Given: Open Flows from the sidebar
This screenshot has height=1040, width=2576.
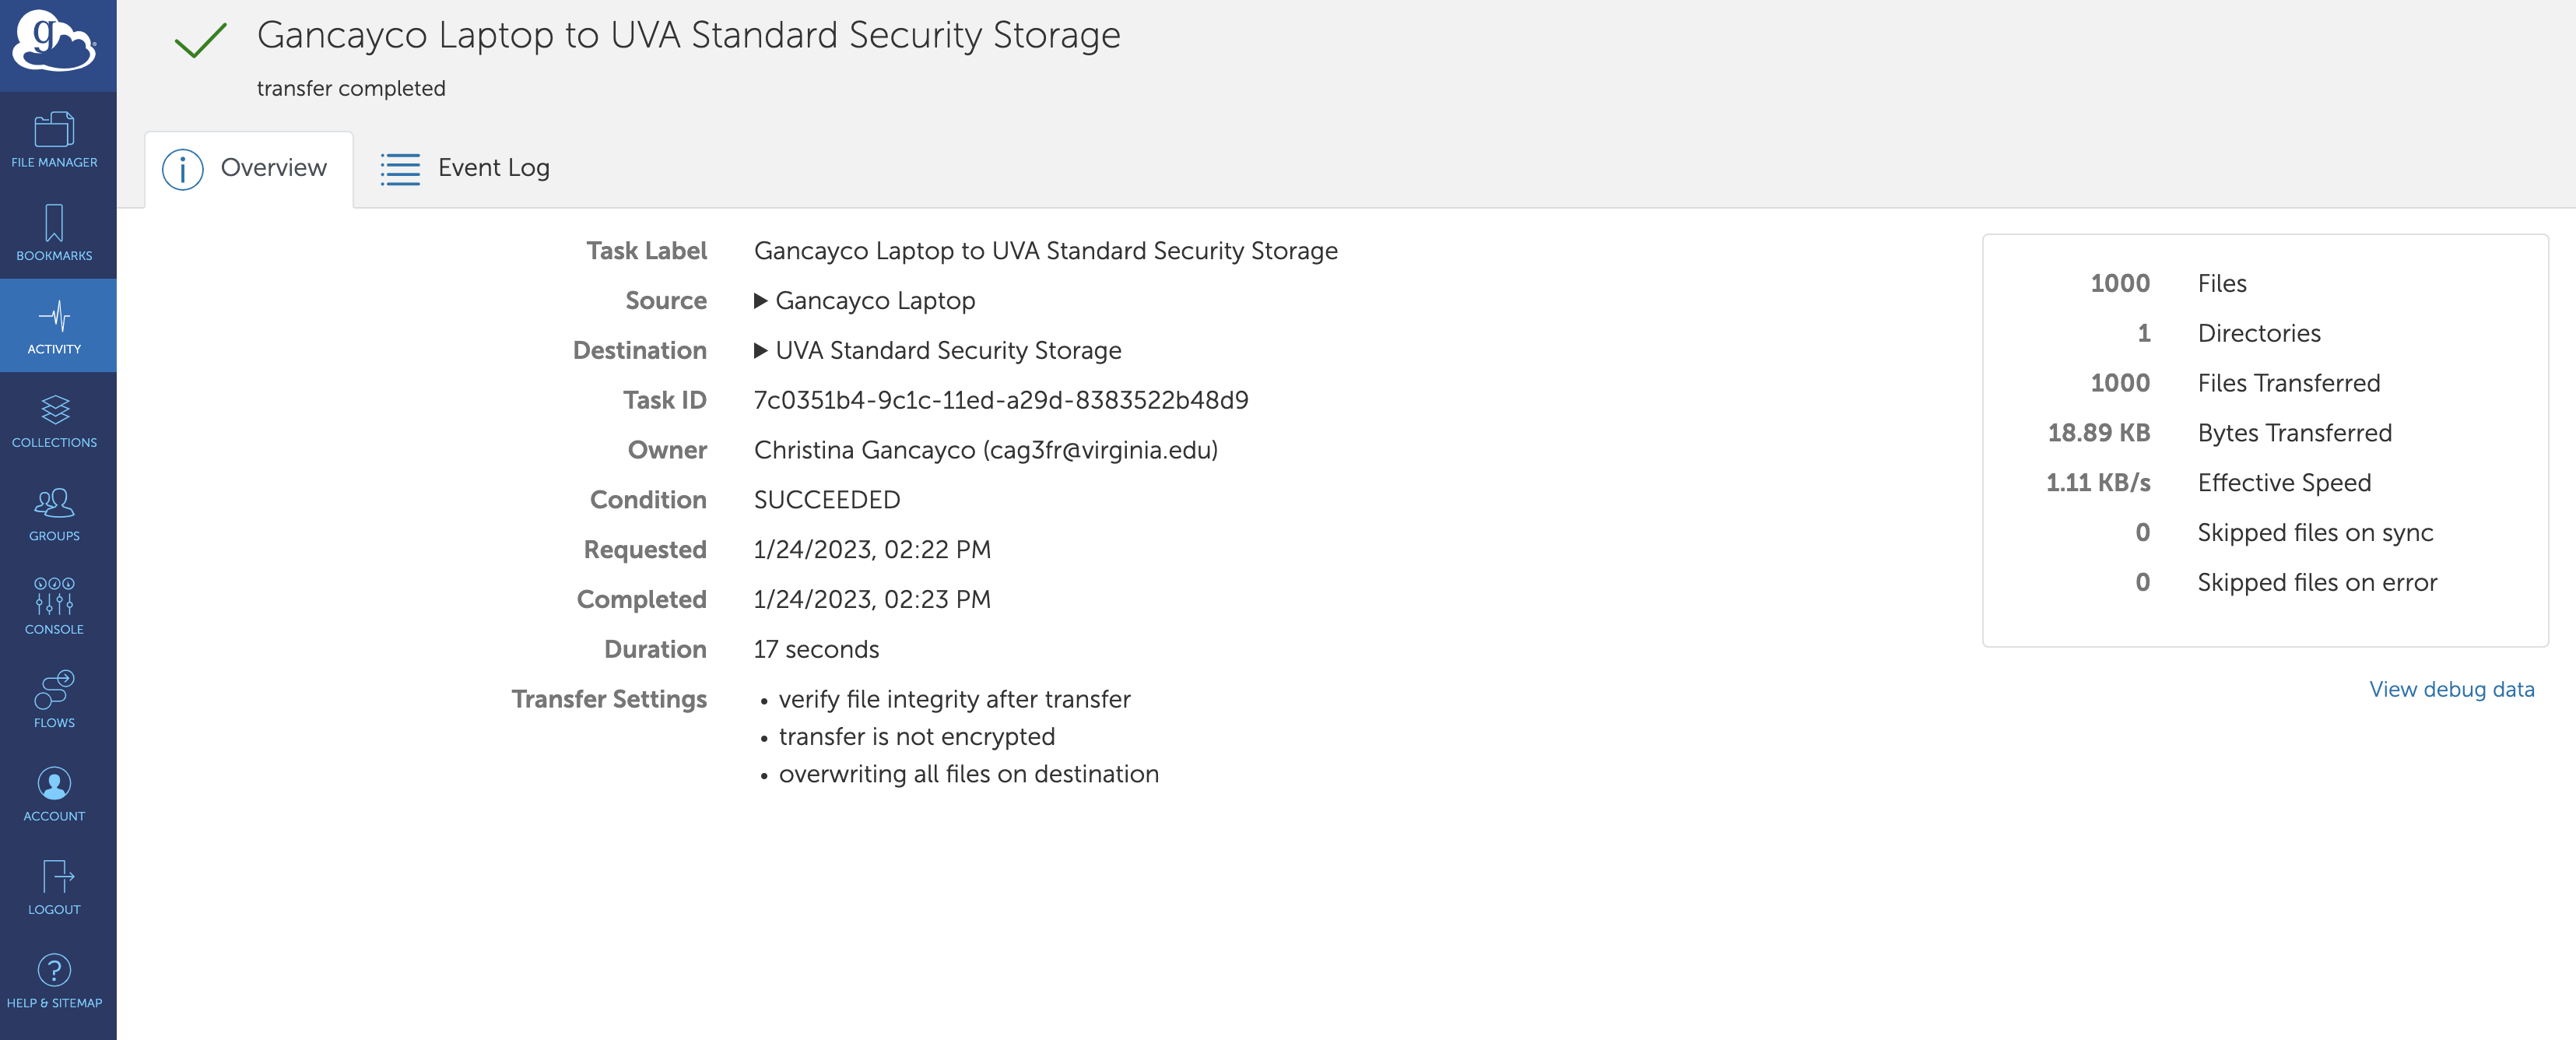Looking at the screenshot, I should pyautogui.click(x=54, y=690).
